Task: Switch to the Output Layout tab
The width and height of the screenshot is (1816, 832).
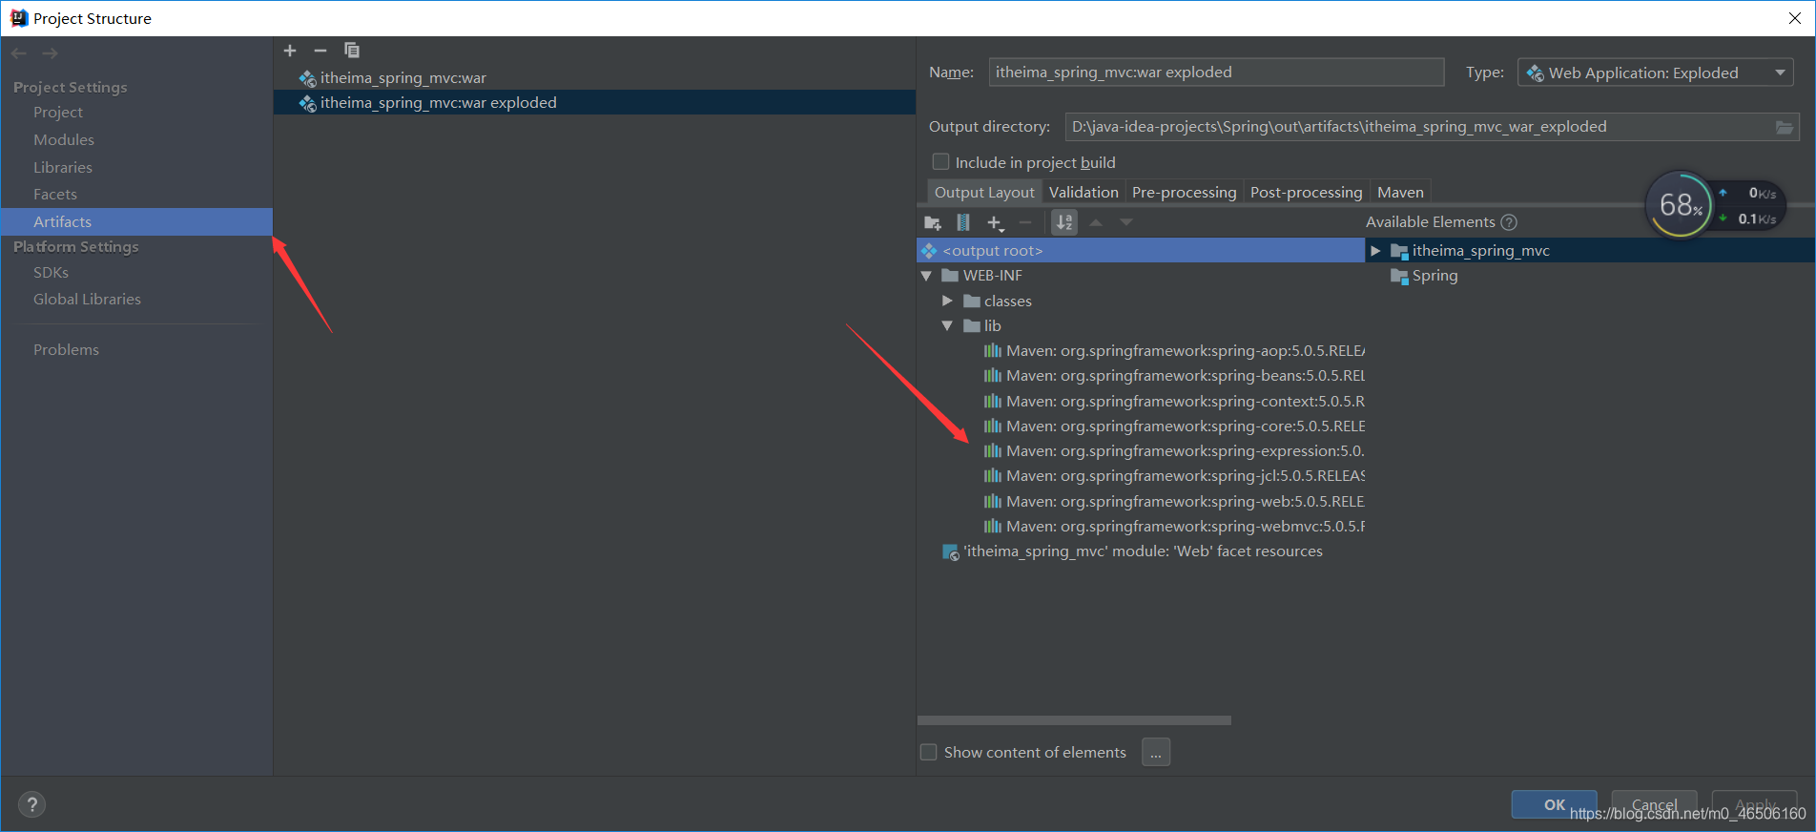Action: point(984,192)
